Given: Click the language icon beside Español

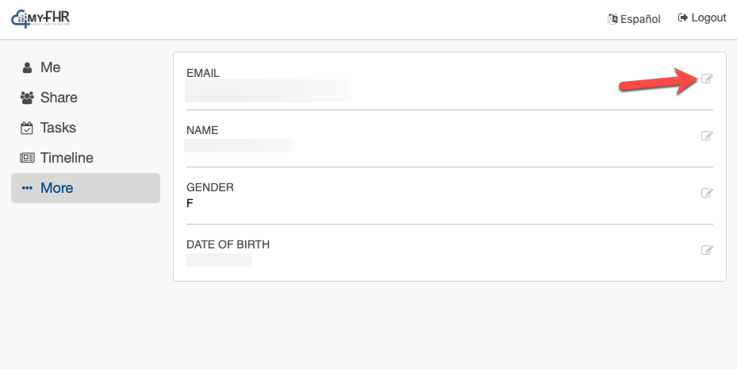Looking at the screenshot, I should (612, 19).
